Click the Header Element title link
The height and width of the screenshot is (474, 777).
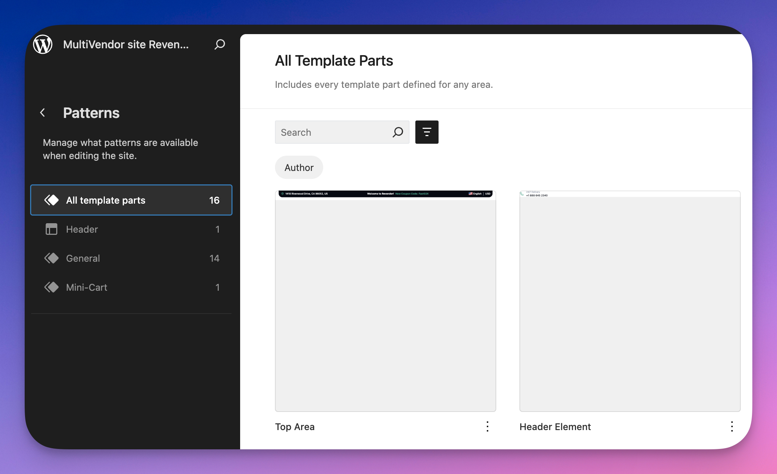555,427
